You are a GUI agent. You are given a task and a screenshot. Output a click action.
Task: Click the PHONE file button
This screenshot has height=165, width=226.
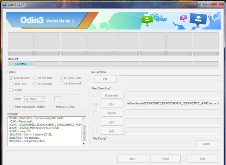(x=112, y=113)
